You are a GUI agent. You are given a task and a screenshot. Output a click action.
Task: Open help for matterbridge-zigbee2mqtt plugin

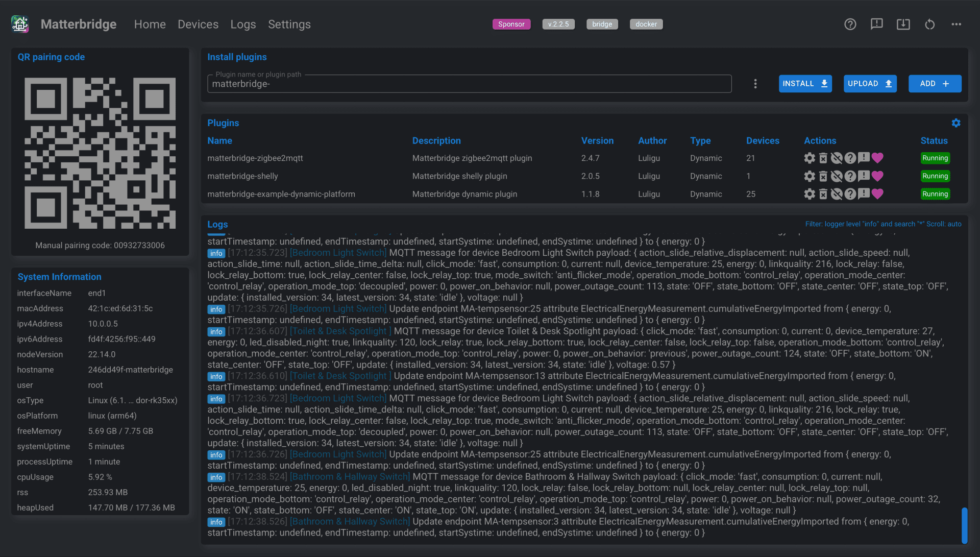(850, 158)
